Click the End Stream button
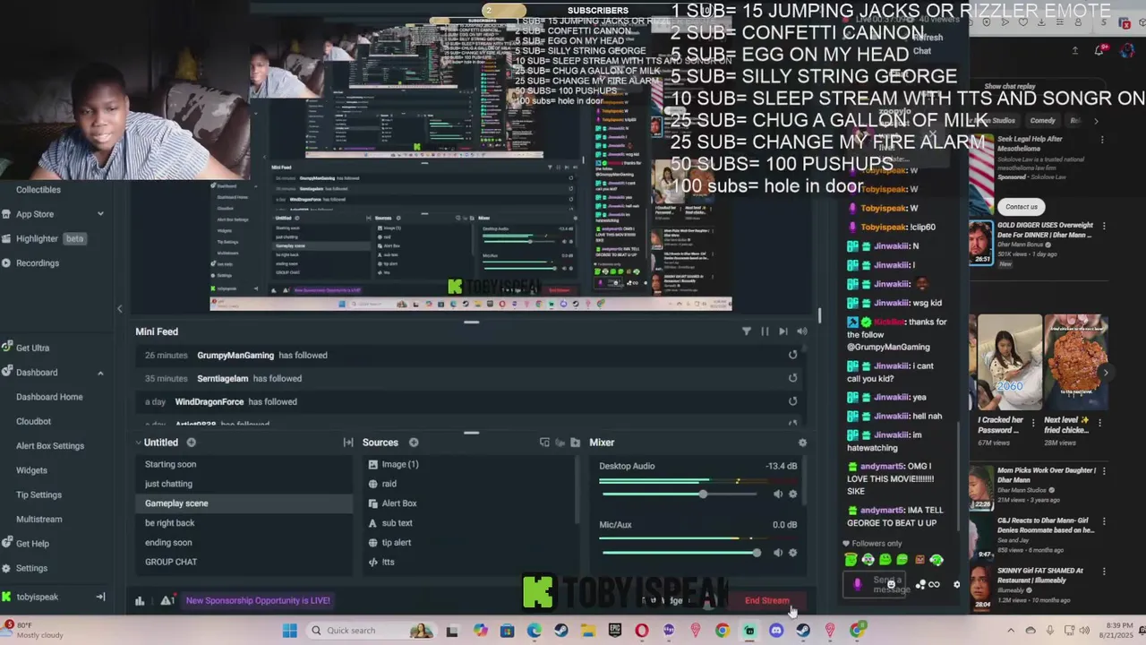 (767, 601)
